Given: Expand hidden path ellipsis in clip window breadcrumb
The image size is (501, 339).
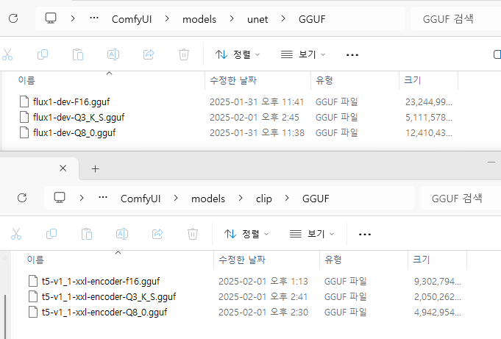Looking at the screenshot, I should pyautogui.click(x=103, y=198).
